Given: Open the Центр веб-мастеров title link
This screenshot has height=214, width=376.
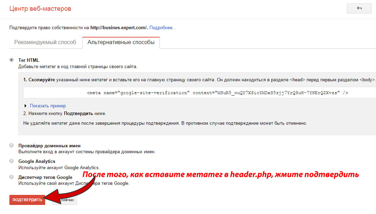Looking at the screenshot, I should [40, 9].
